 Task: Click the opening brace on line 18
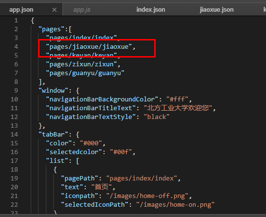pos(55,170)
